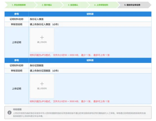The image size is (156, 121).
Task: Select step 5 缴纳毕业审定费
Action: pos(132,5)
